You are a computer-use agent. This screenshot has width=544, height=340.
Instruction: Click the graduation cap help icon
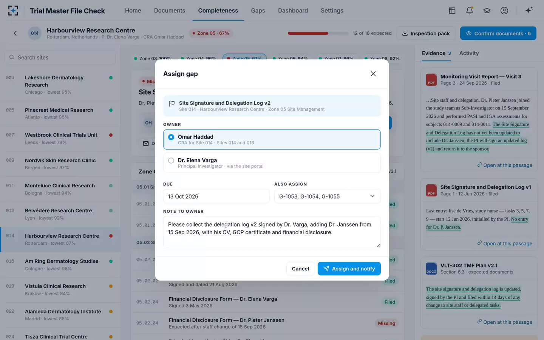coord(487,11)
